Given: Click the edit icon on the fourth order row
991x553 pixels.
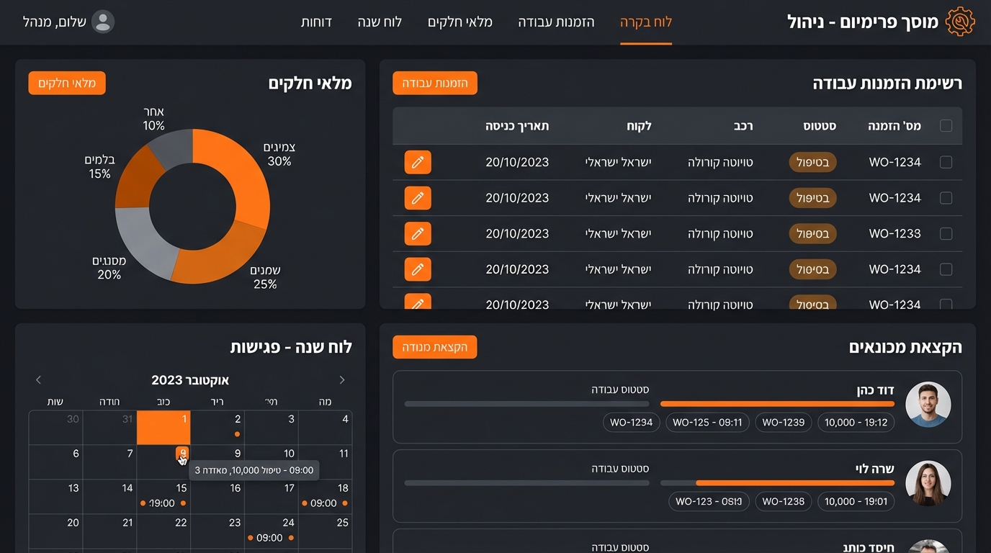Looking at the screenshot, I should coord(418,269).
